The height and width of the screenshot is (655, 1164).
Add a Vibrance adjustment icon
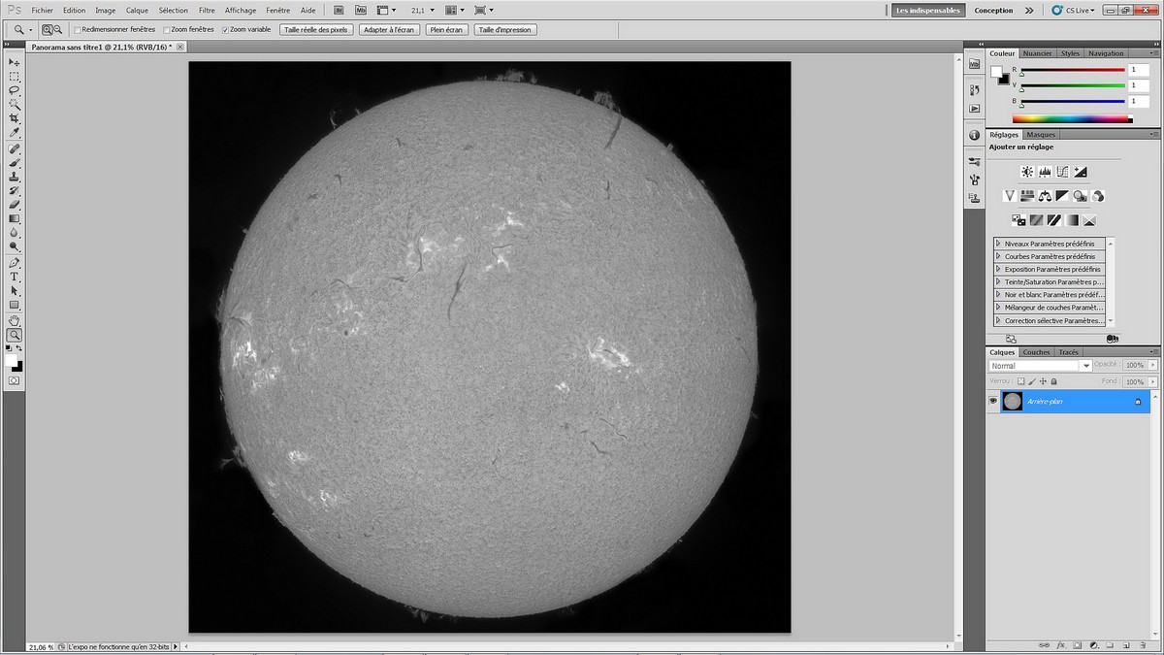pos(1010,196)
